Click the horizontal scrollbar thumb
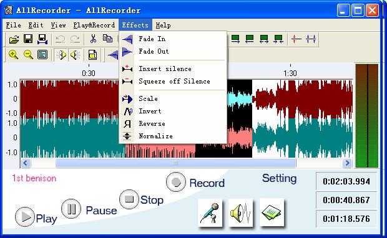387x238 pixels. tap(175, 163)
